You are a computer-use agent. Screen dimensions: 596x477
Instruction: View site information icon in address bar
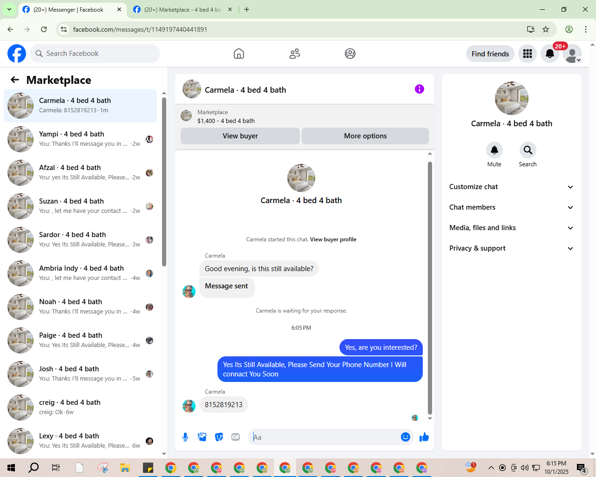pyautogui.click(x=64, y=29)
